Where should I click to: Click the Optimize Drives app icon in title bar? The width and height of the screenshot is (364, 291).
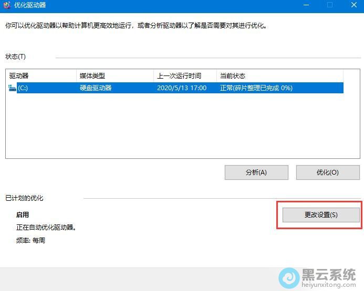click(x=7, y=5)
